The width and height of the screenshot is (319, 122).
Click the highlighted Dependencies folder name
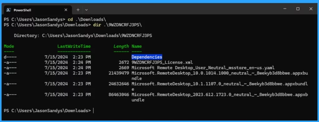147,57
